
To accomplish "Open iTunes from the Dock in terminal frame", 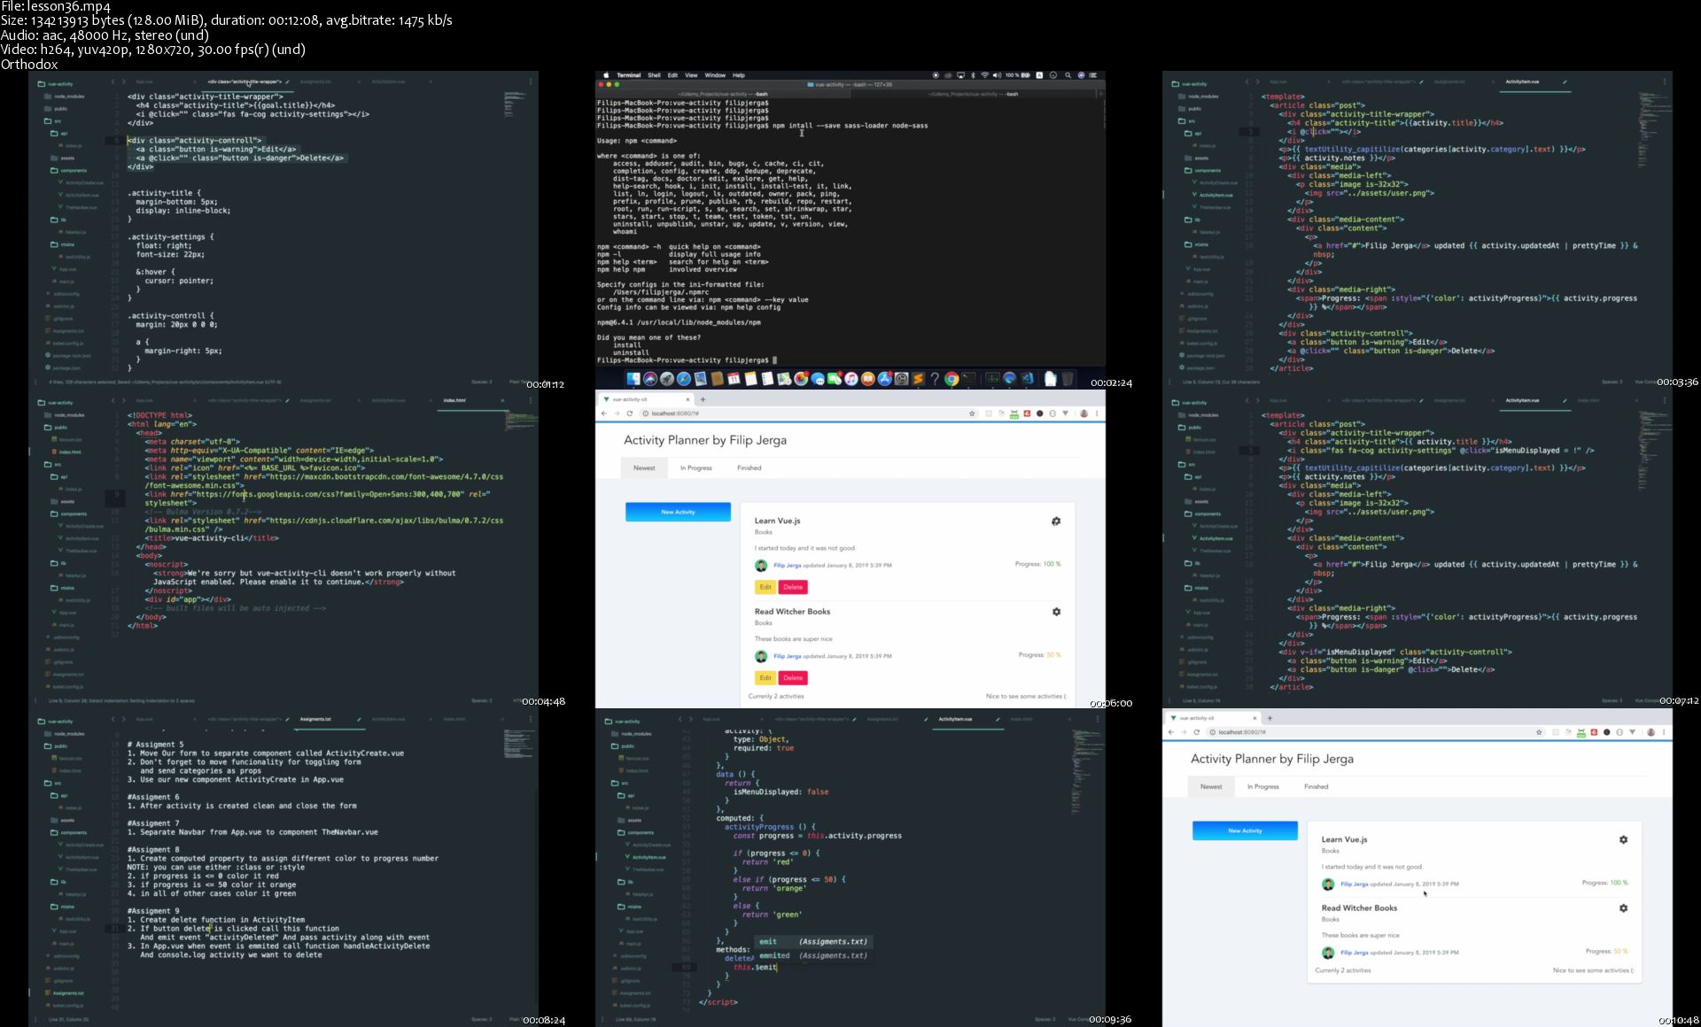I will coord(851,379).
